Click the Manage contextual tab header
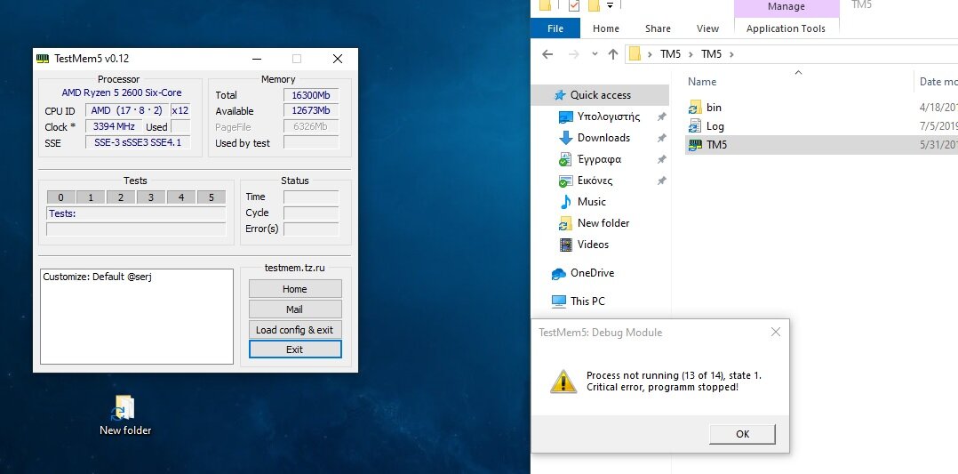 (786, 7)
